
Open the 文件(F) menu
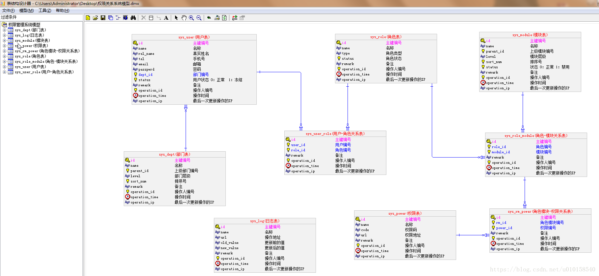tap(9, 11)
